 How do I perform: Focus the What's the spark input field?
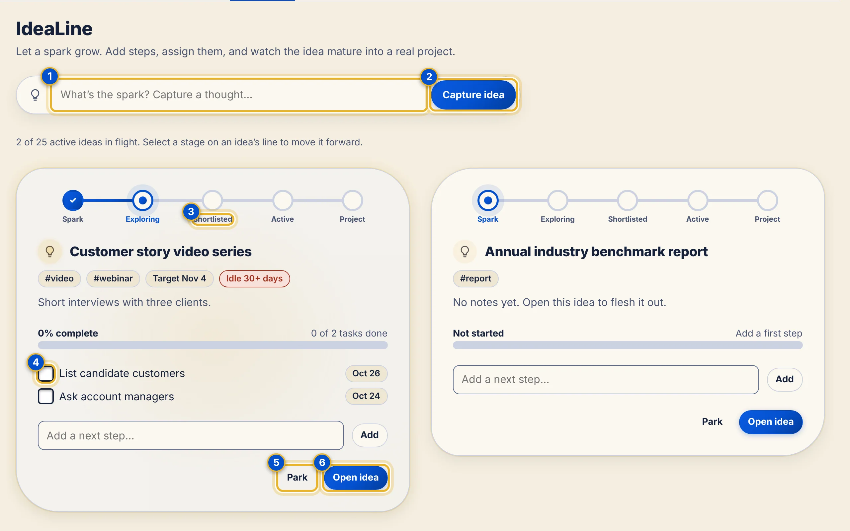[239, 95]
